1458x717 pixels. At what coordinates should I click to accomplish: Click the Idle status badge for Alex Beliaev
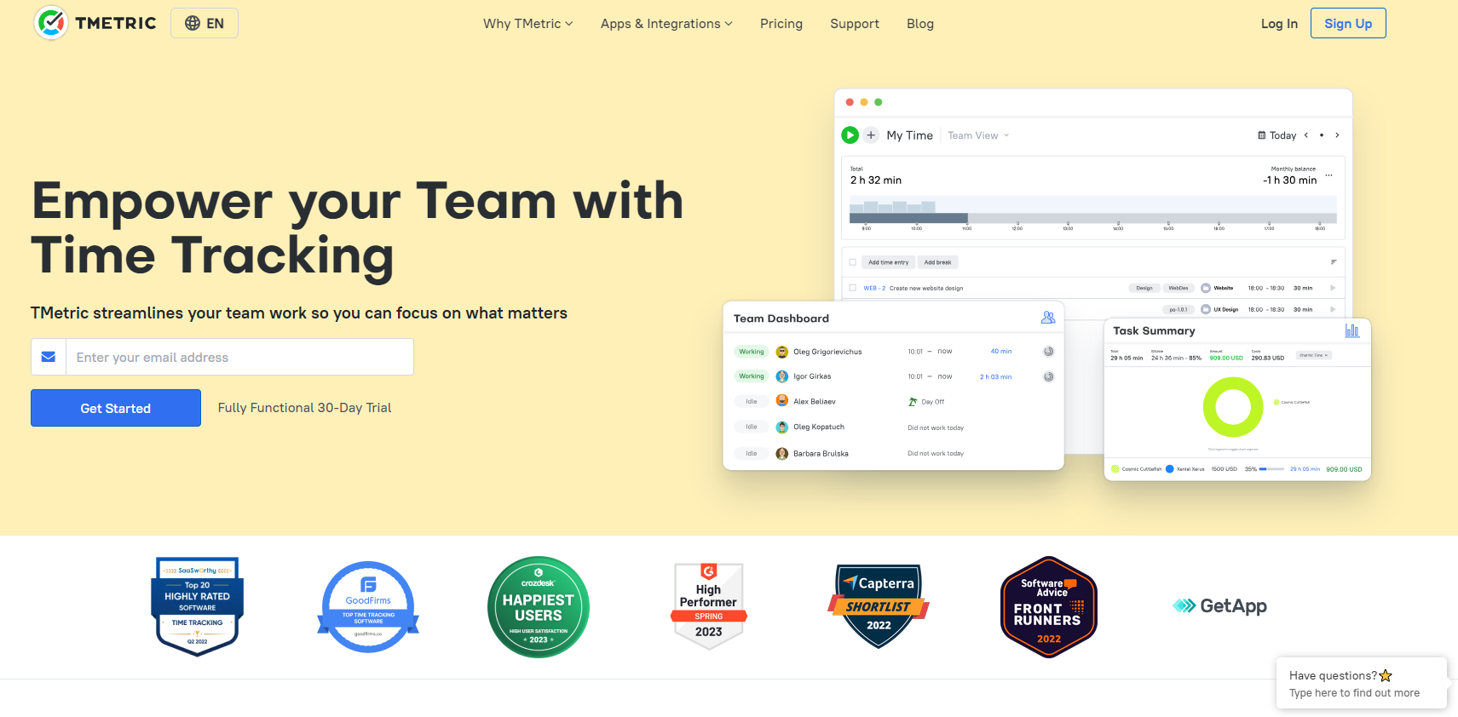point(752,402)
